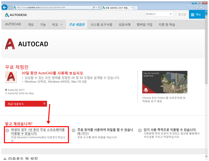Click the scrollbar up arrow
The width and height of the screenshot is (209, 161).
pyautogui.click(x=206, y=13)
